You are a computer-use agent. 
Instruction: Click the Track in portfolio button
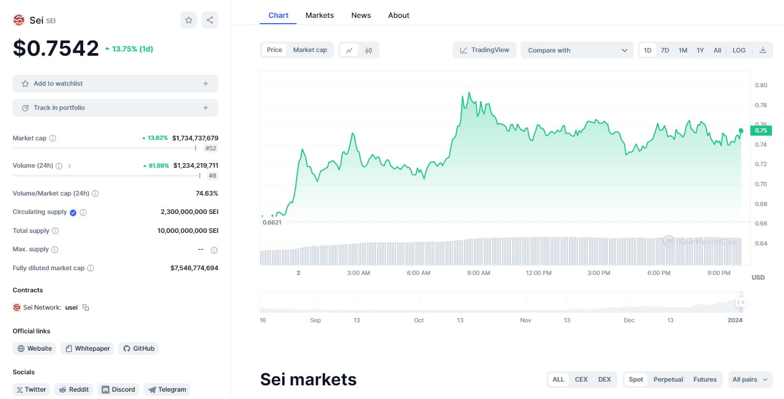(x=115, y=108)
